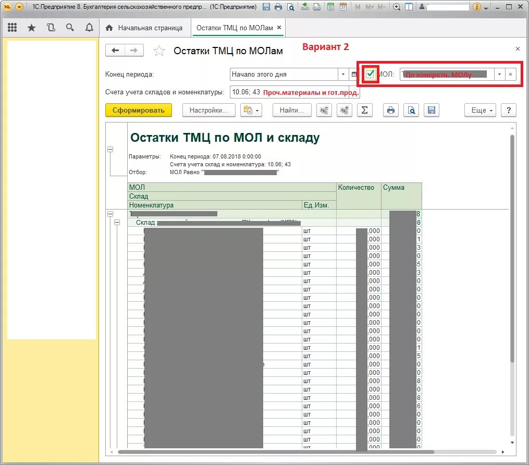Toggle the panel layout icon in title bar
Viewport: 529px width, 465px height.
[x=409, y=7]
